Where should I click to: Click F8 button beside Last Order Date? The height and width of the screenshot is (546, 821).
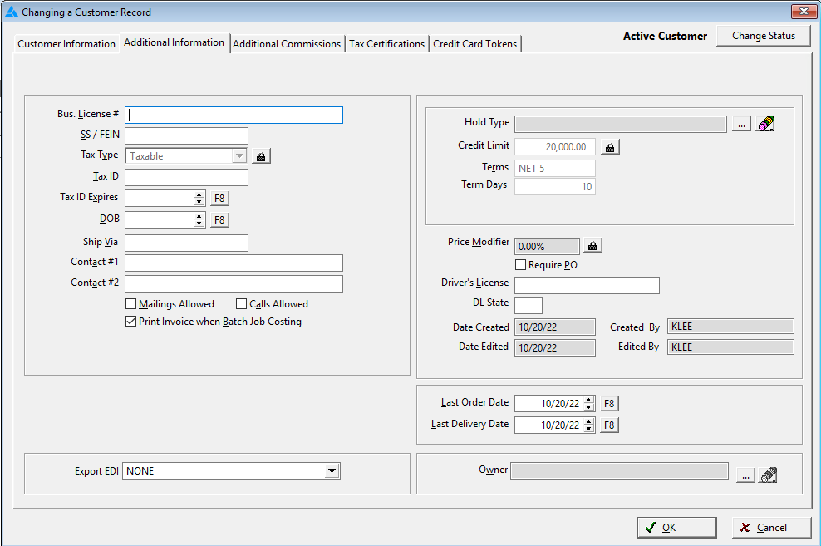609,404
